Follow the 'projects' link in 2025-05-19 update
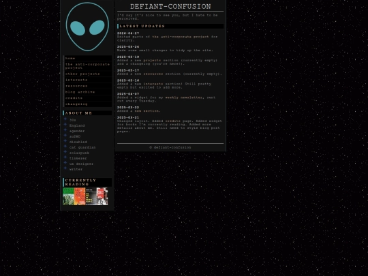Viewport: 368px width, 276px height. point(152,61)
